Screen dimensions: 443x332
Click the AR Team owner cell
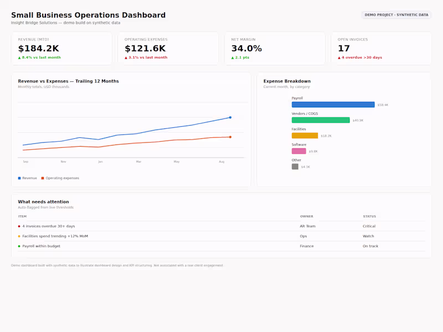(308, 226)
